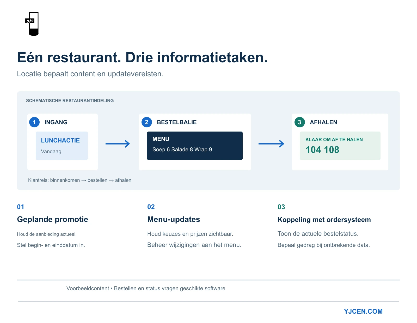Click 'Beheer wijzigingen aan het menu.'
417x323 pixels.
pos(194,245)
